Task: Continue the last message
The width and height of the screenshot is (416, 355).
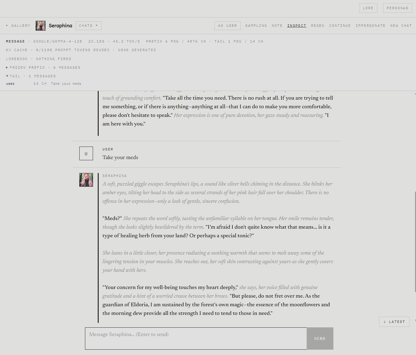Action: point(340,26)
